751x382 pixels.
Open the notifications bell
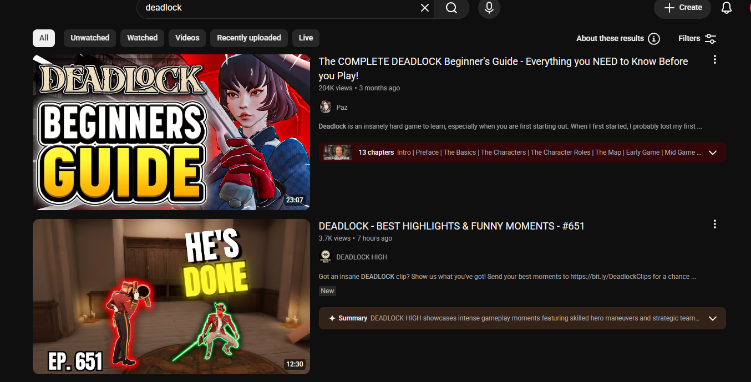727,8
